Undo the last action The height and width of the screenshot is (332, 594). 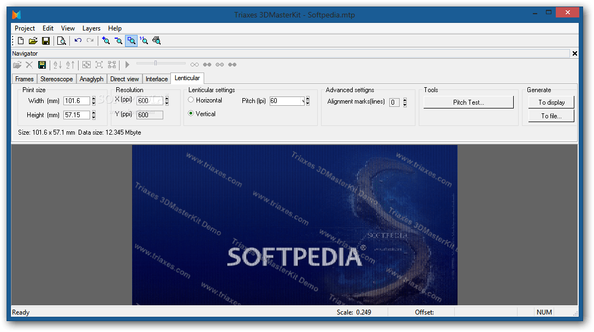[x=78, y=40]
